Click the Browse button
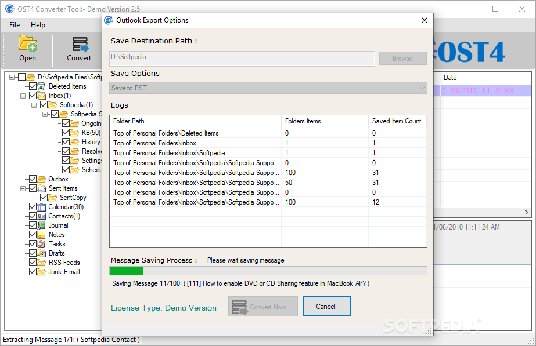The width and height of the screenshot is (536, 346). [402, 59]
